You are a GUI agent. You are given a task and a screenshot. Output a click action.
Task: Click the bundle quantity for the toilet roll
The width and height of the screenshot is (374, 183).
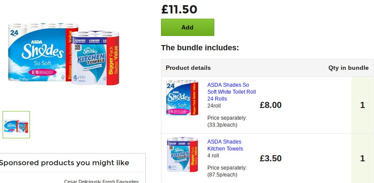pos(362,105)
